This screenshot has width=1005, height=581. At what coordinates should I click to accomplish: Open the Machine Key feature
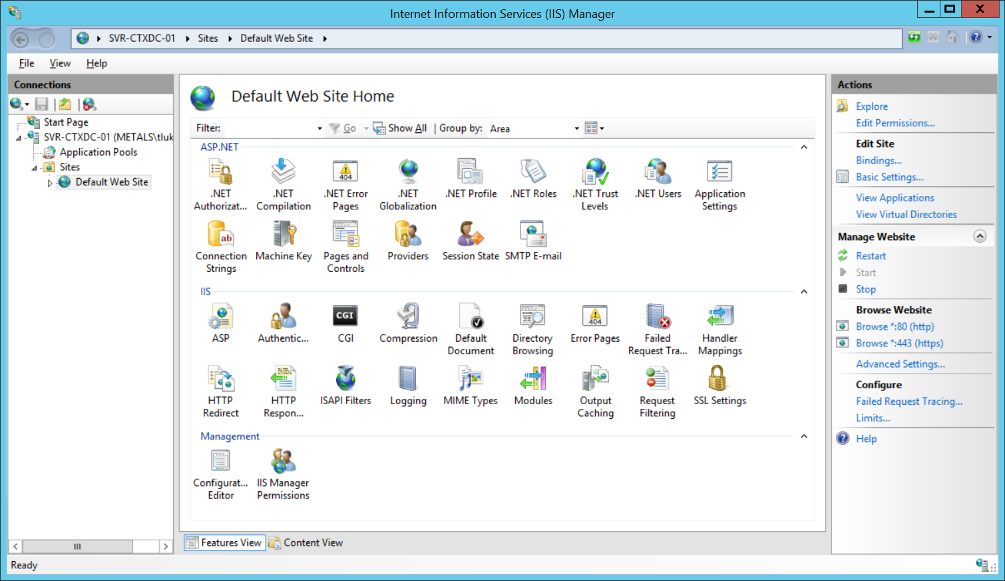(284, 241)
